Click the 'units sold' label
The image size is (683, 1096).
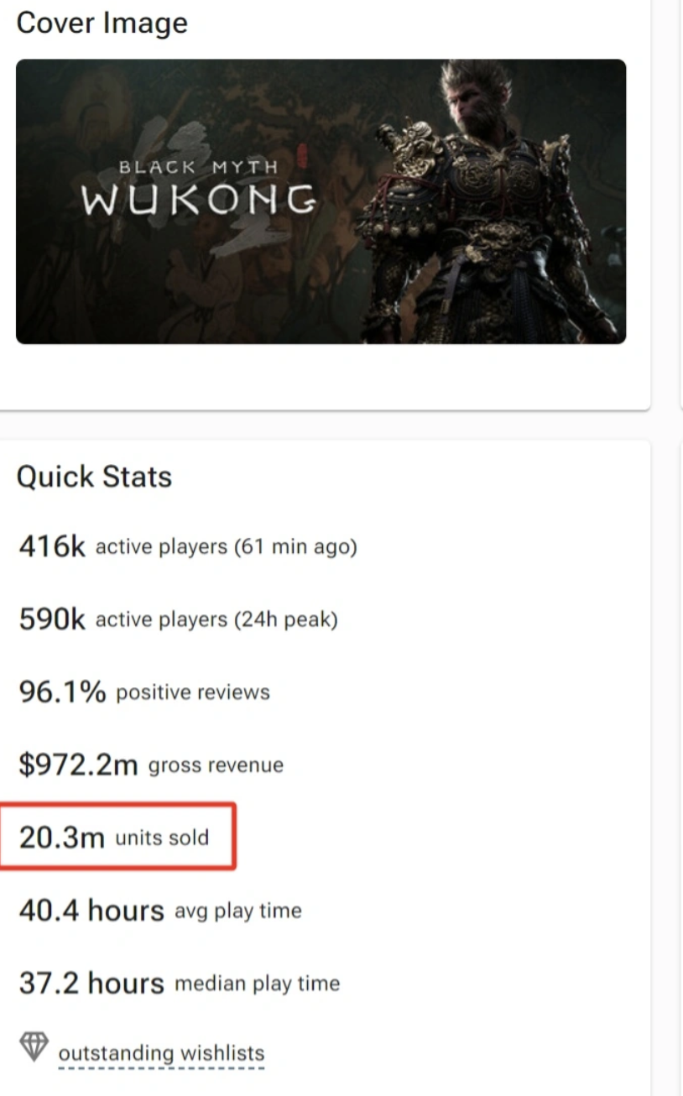tap(162, 838)
